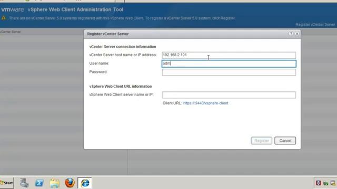Click Register vCenter Server link in header
This screenshot has width=337, height=189.
tap(315, 25)
